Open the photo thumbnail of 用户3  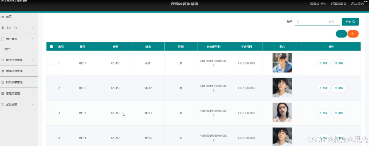pos(282,113)
